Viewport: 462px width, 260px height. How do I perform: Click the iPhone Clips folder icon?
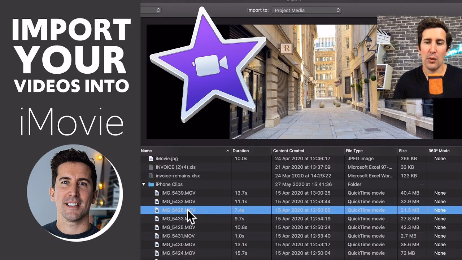point(152,184)
